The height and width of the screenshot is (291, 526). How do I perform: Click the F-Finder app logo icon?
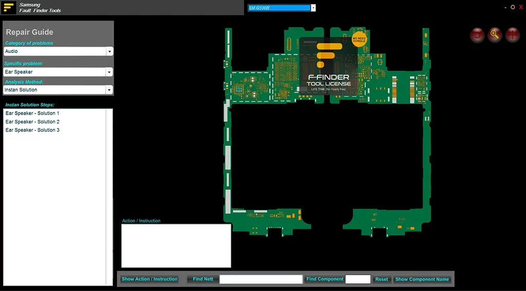click(x=9, y=7)
